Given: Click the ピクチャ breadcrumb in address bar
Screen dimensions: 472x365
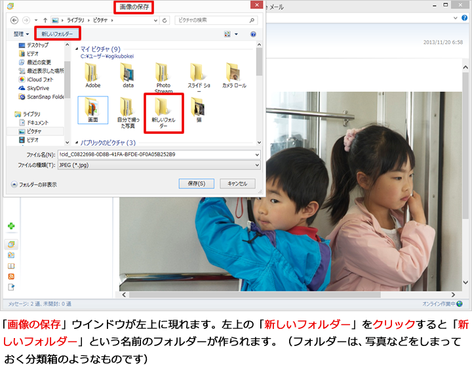Looking at the screenshot, I should pyautogui.click(x=100, y=20).
